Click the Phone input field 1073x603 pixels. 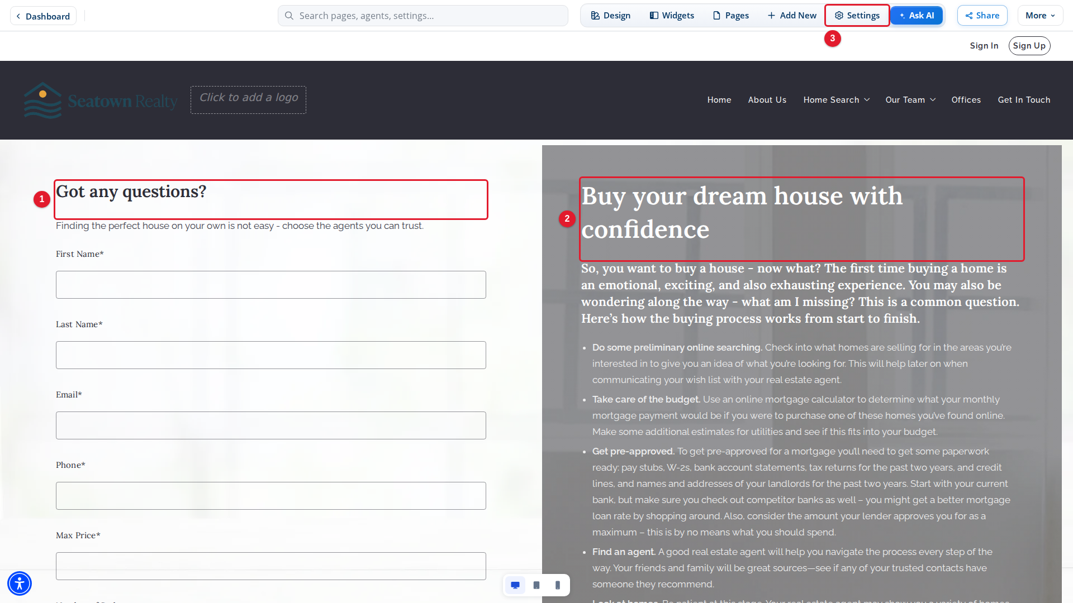(271, 496)
